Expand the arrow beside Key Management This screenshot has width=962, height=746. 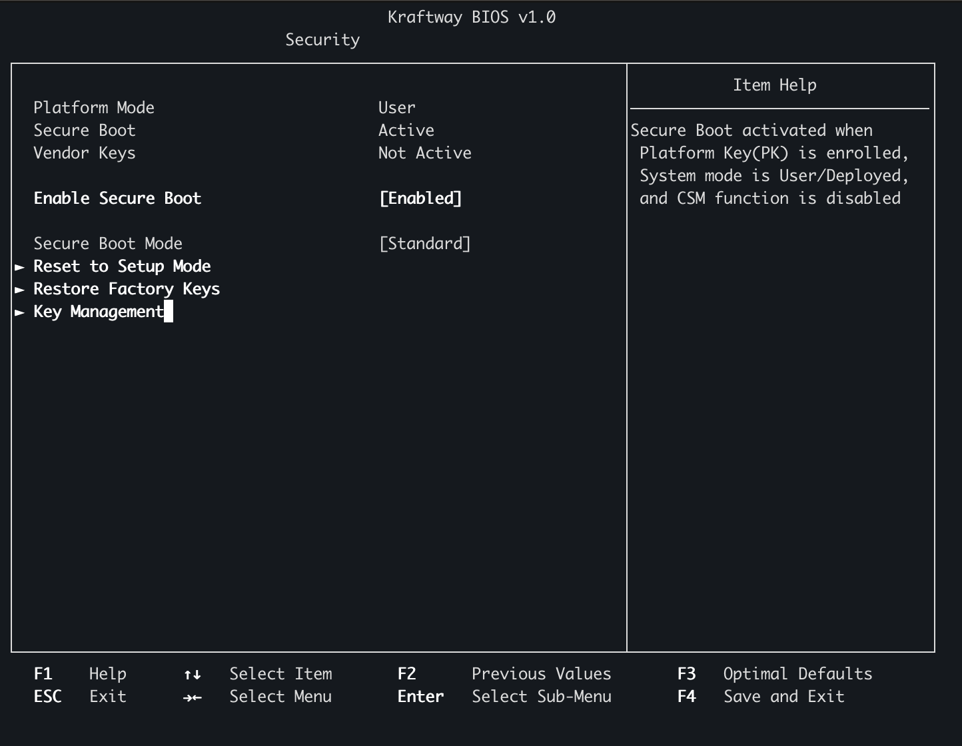[x=20, y=312]
